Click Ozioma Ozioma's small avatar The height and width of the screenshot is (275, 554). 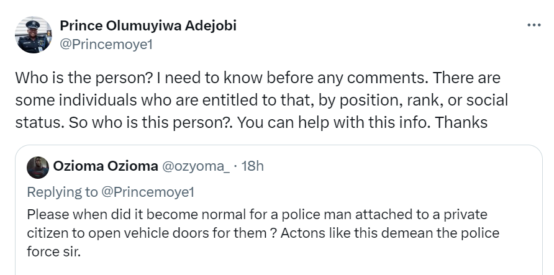coord(38,167)
